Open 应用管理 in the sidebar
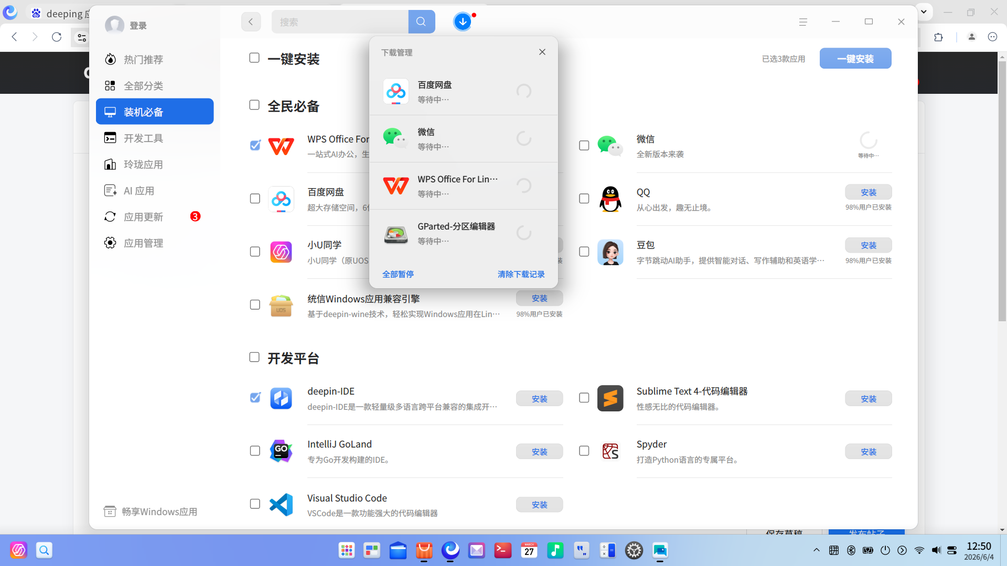This screenshot has width=1007, height=566. pyautogui.click(x=155, y=243)
